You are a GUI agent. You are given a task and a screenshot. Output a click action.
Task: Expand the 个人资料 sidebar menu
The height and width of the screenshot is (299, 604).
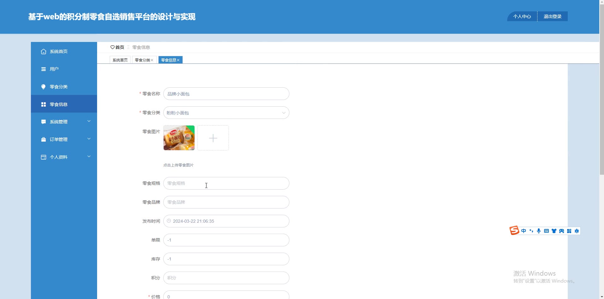coord(89,156)
